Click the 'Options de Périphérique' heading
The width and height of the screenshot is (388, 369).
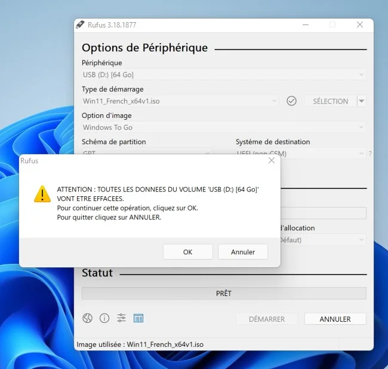[145, 48]
